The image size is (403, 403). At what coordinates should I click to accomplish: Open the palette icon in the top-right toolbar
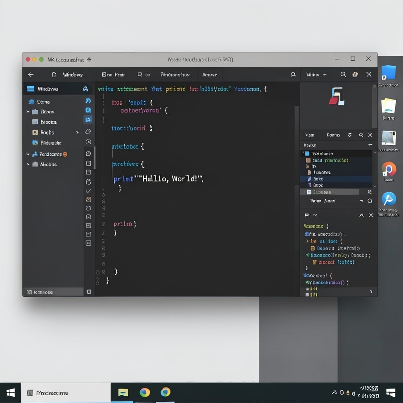click(x=355, y=74)
